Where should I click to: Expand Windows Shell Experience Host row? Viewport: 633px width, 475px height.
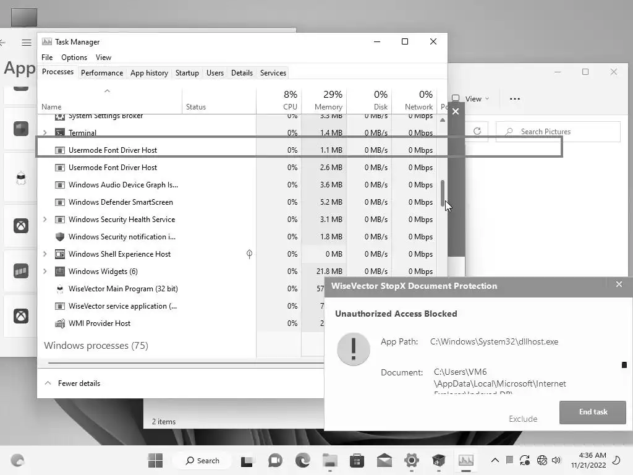[x=45, y=254]
